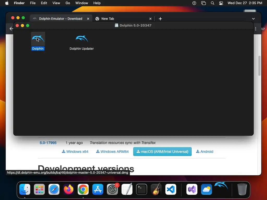The width and height of the screenshot is (267, 200).
Task: Click the disk image icon beside the Dolphin 5.0-20347 title
Action: pyautogui.click(x=117, y=25)
